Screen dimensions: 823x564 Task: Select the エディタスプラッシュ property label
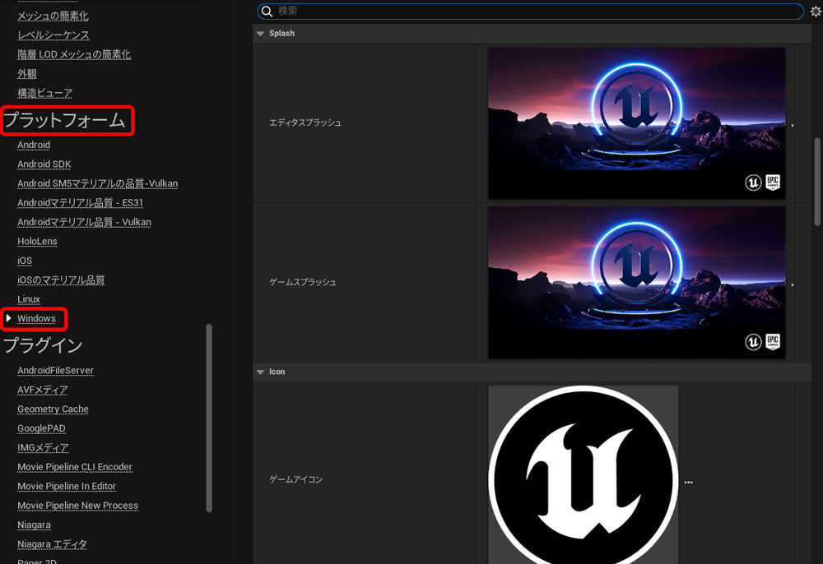(305, 123)
